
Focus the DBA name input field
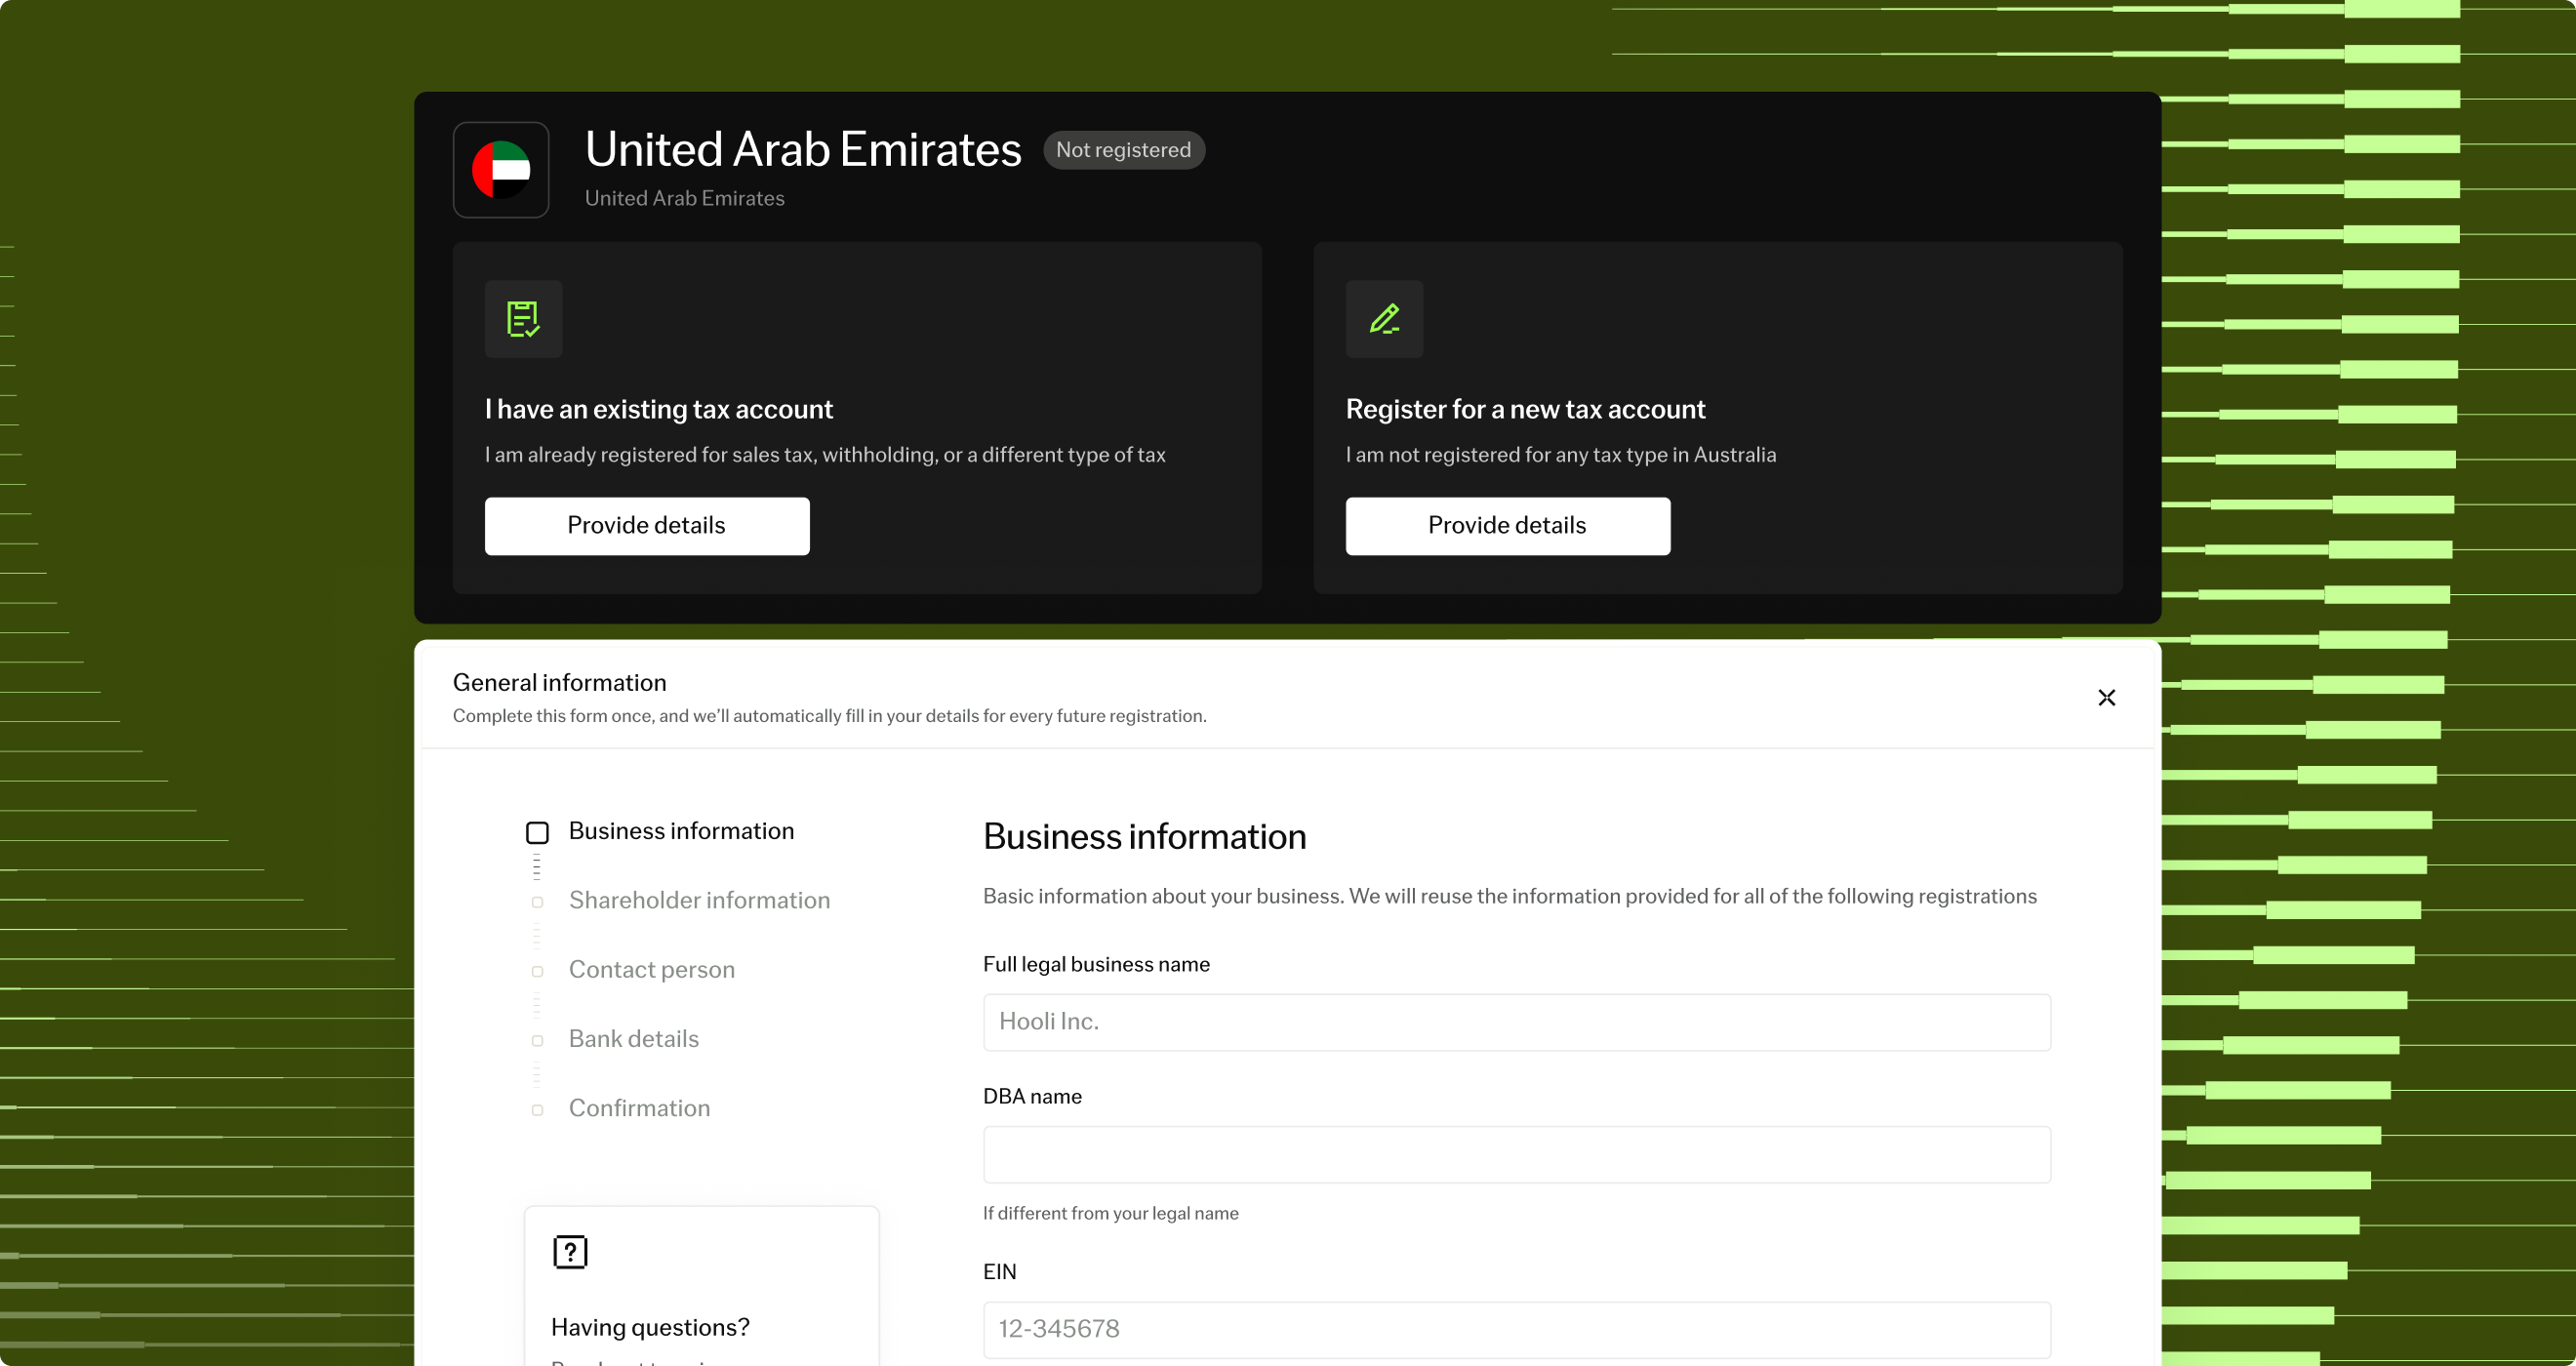[1516, 1155]
